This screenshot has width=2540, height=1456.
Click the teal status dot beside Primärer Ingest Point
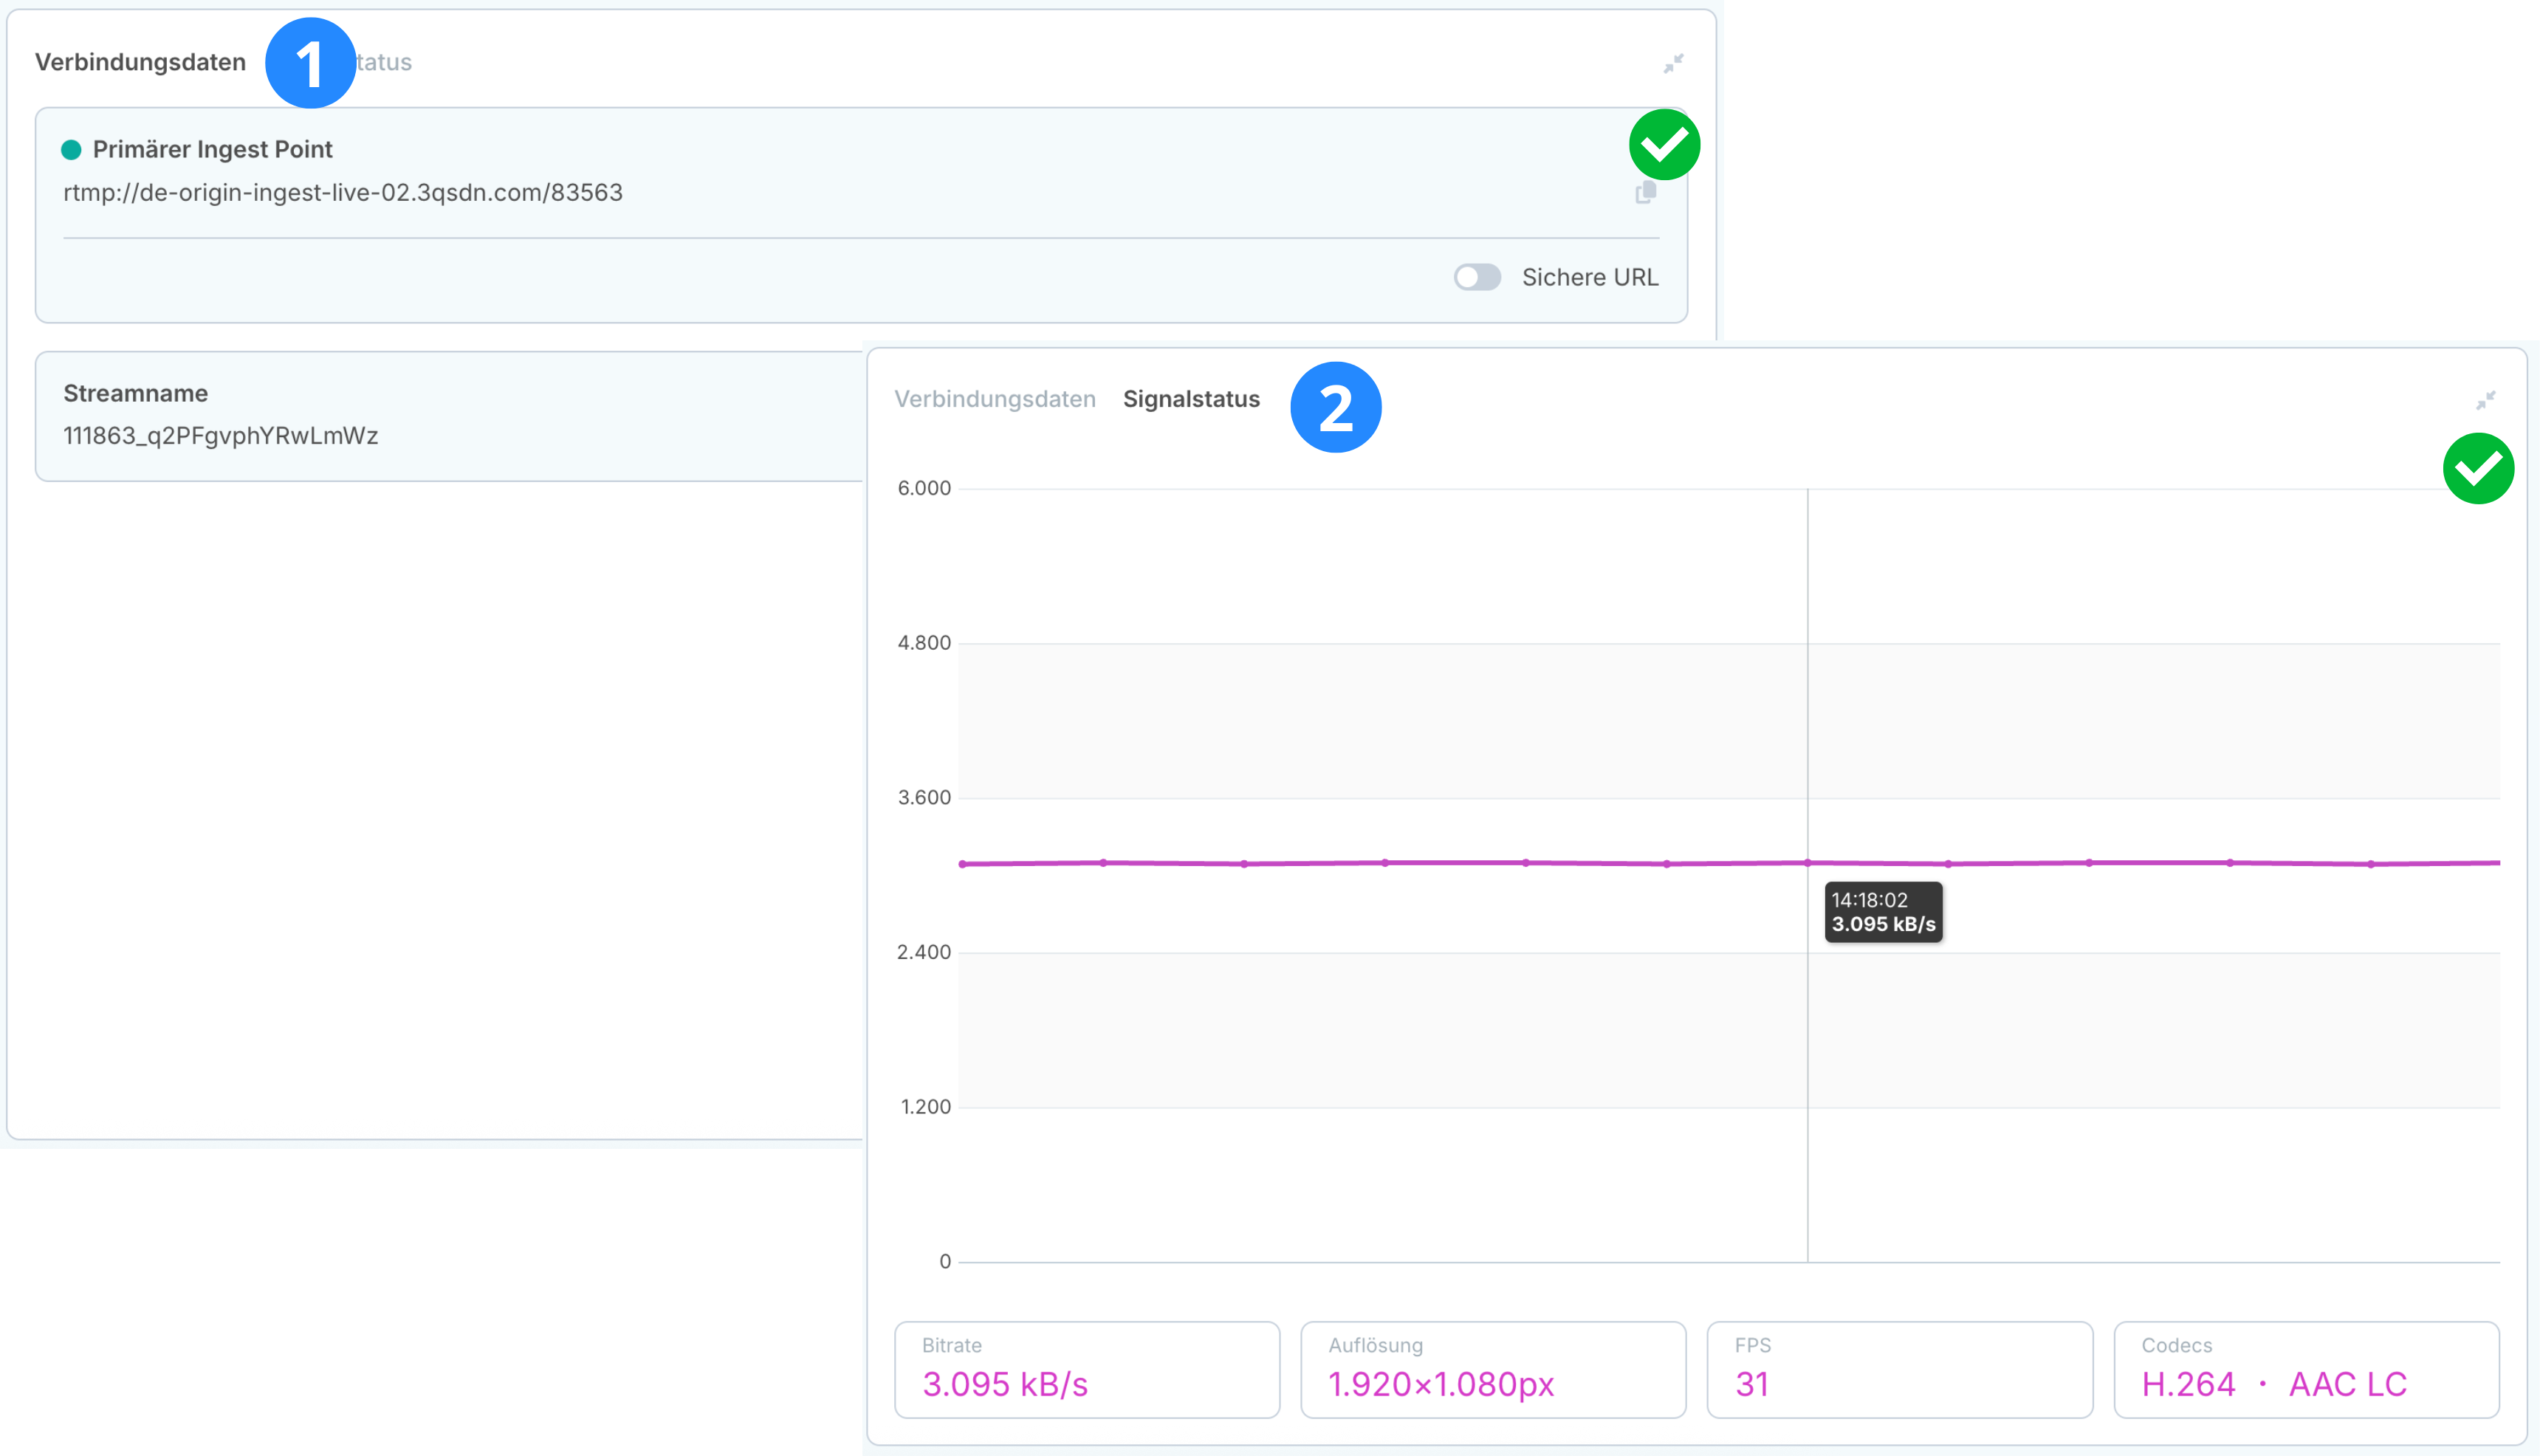click(71, 150)
